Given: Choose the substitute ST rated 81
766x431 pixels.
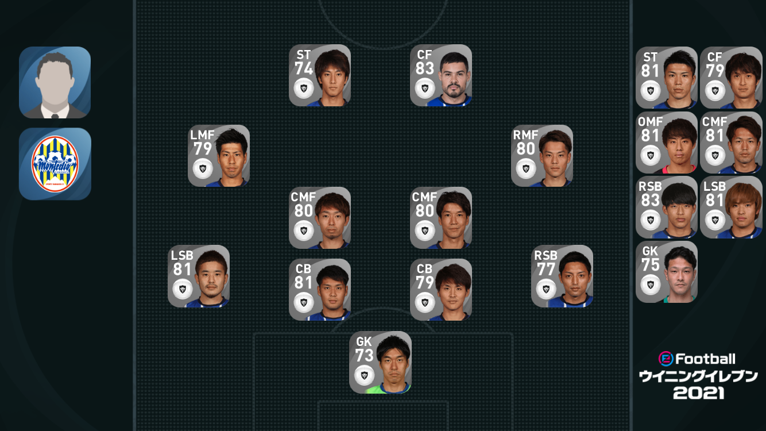Looking at the screenshot, I should tap(667, 78).
